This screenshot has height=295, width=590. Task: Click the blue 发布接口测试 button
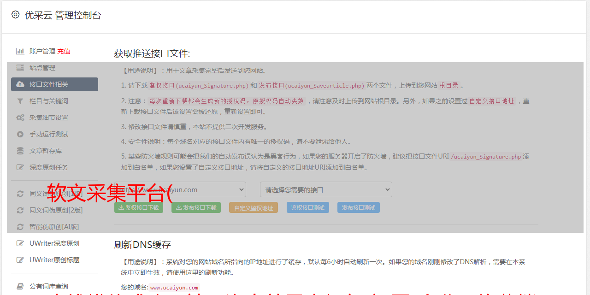[359, 207]
